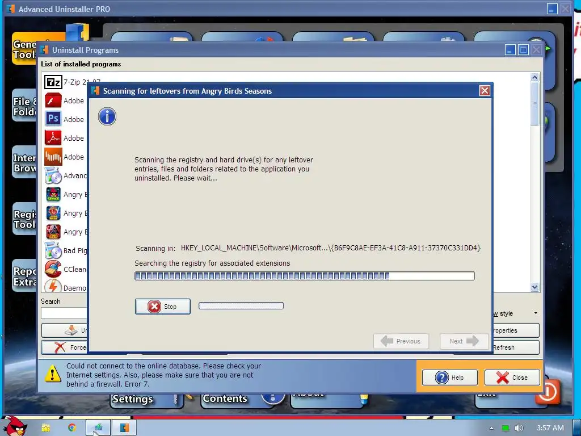The width and height of the screenshot is (581, 436).
Task: Select the Adobe Acrobat PDF icon
Action: [x=53, y=138]
